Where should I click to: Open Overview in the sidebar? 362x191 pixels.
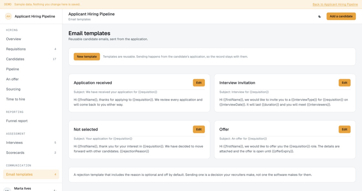click(x=31, y=39)
